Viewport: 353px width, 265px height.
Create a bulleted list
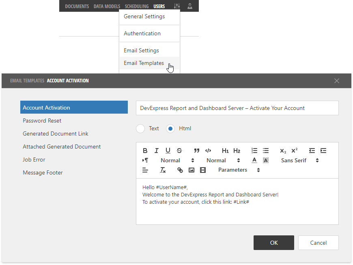(266, 151)
